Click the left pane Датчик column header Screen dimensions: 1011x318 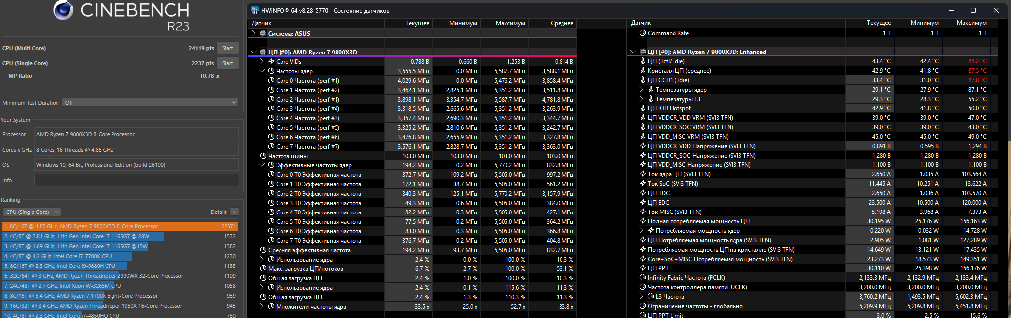coord(316,23)
